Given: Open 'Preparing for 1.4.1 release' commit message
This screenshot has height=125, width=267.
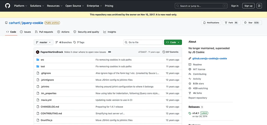Looking at the screenshot, I should tap(109, 107).
